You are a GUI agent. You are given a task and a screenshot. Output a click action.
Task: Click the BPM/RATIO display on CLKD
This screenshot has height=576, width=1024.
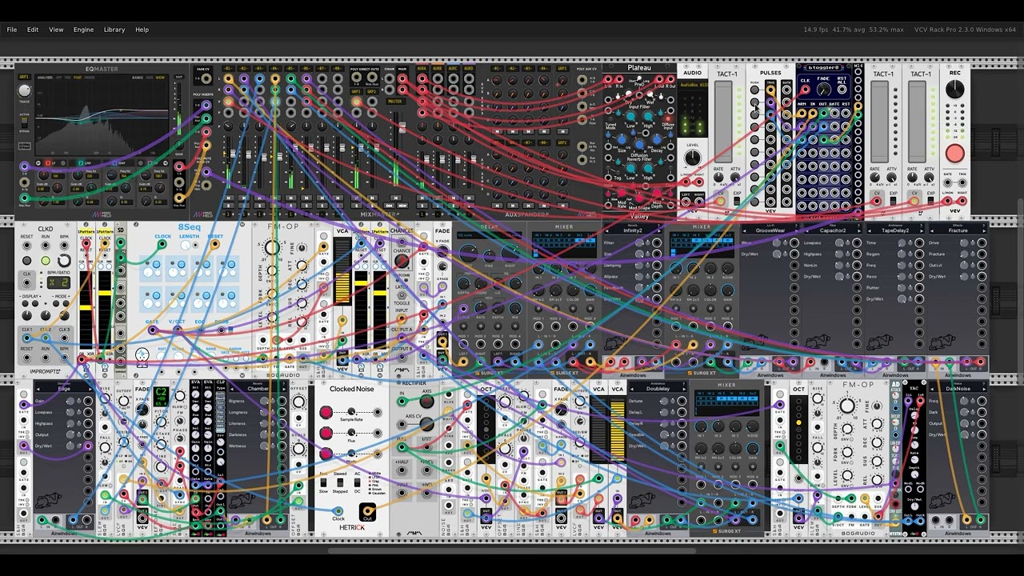point(58,282)
